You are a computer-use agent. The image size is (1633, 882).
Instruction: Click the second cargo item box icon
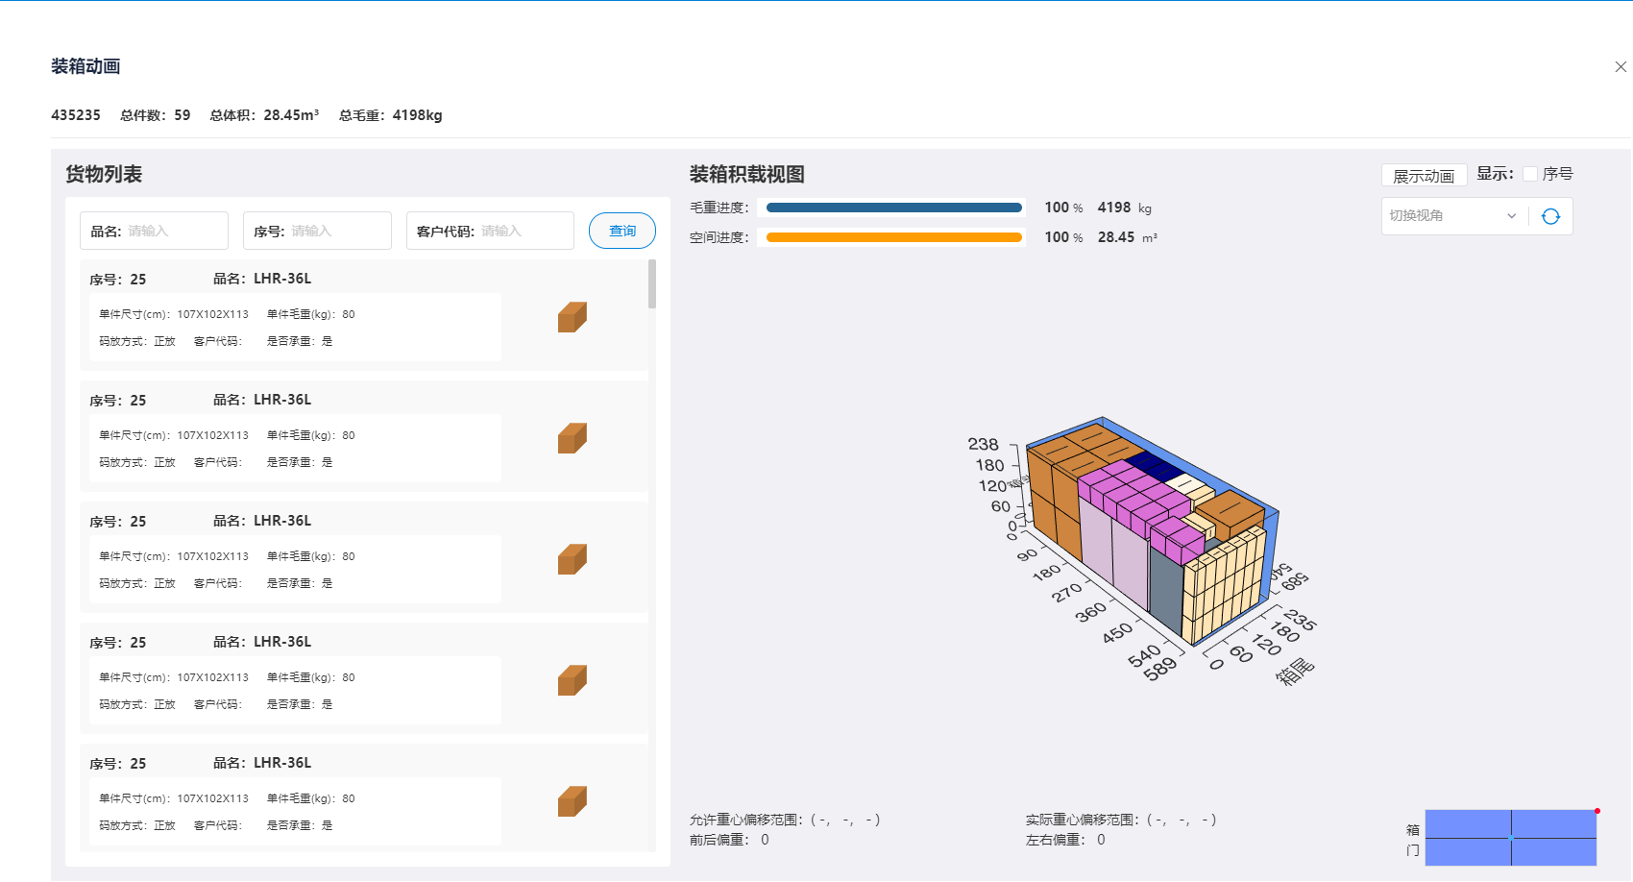(572, 438)
